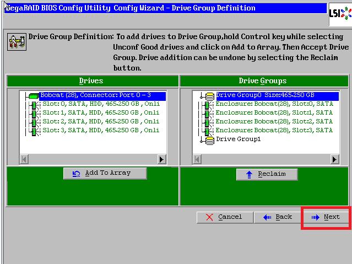Viewport: 352px width, 264px height.
Task: Click the Enclosure Slot:3 drive icon in Drive Groups
Action: [x=208, y=131]
